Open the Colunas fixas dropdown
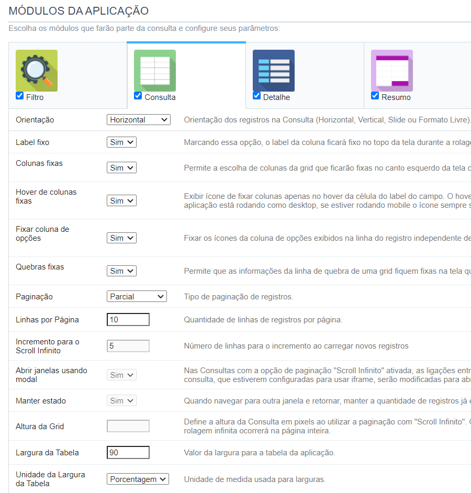 point(121,167)
